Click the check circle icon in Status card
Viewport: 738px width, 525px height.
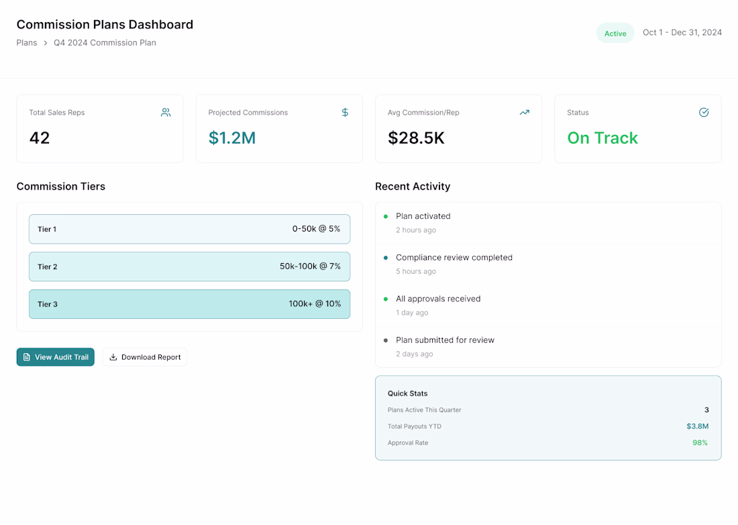[x=704, y=113]
